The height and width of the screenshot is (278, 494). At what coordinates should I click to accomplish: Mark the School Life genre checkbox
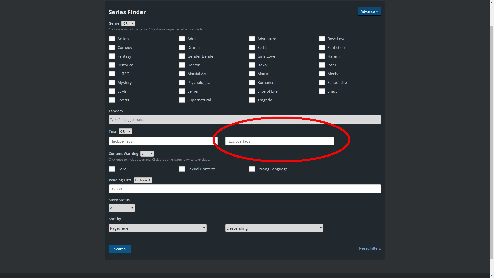(322, 82)
